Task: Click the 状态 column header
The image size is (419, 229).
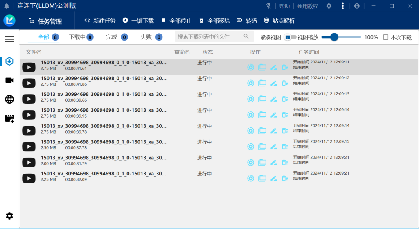Action: pos(207,52)
